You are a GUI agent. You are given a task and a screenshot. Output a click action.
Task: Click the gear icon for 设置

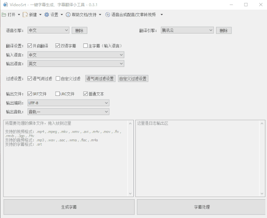point(47,15)
